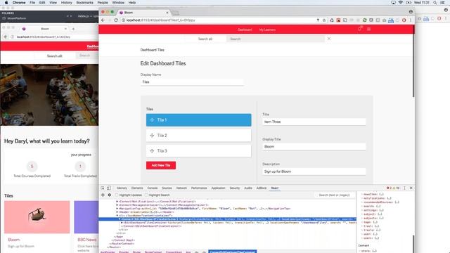
Task: Switch to the Network DevTools tab
Action: coord(181,188)
